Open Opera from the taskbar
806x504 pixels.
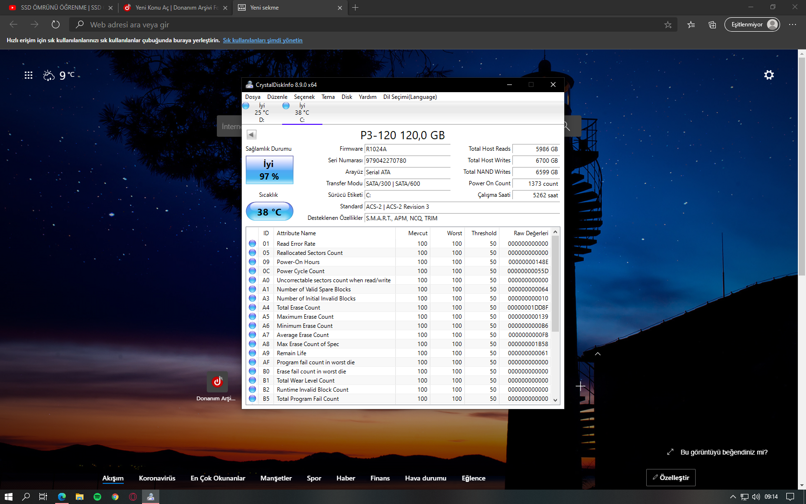[x=133, y=497]
